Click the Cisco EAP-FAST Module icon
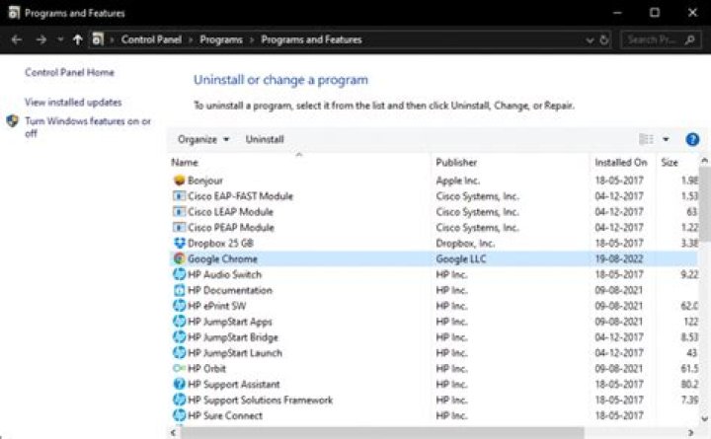711x439 pixels. pyautogui.click(x=179, y=196)
